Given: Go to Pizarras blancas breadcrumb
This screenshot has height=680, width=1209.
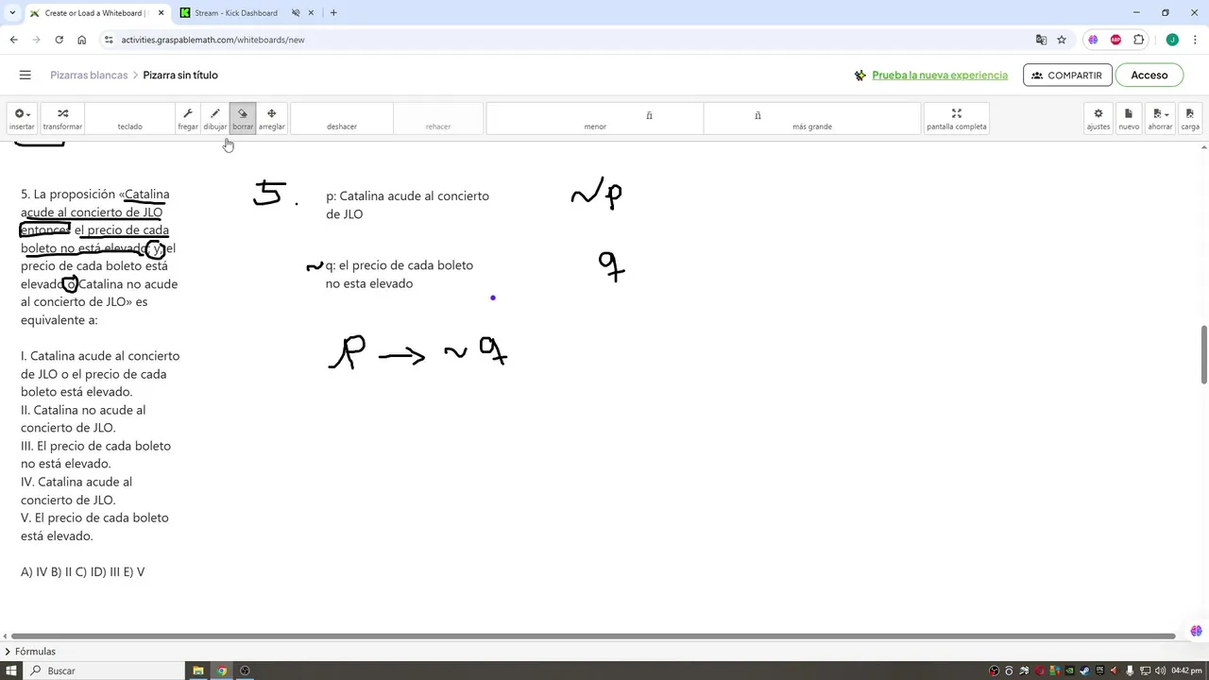Looking at the screenshot, I should pyautogui.click(x=89, y=75).
